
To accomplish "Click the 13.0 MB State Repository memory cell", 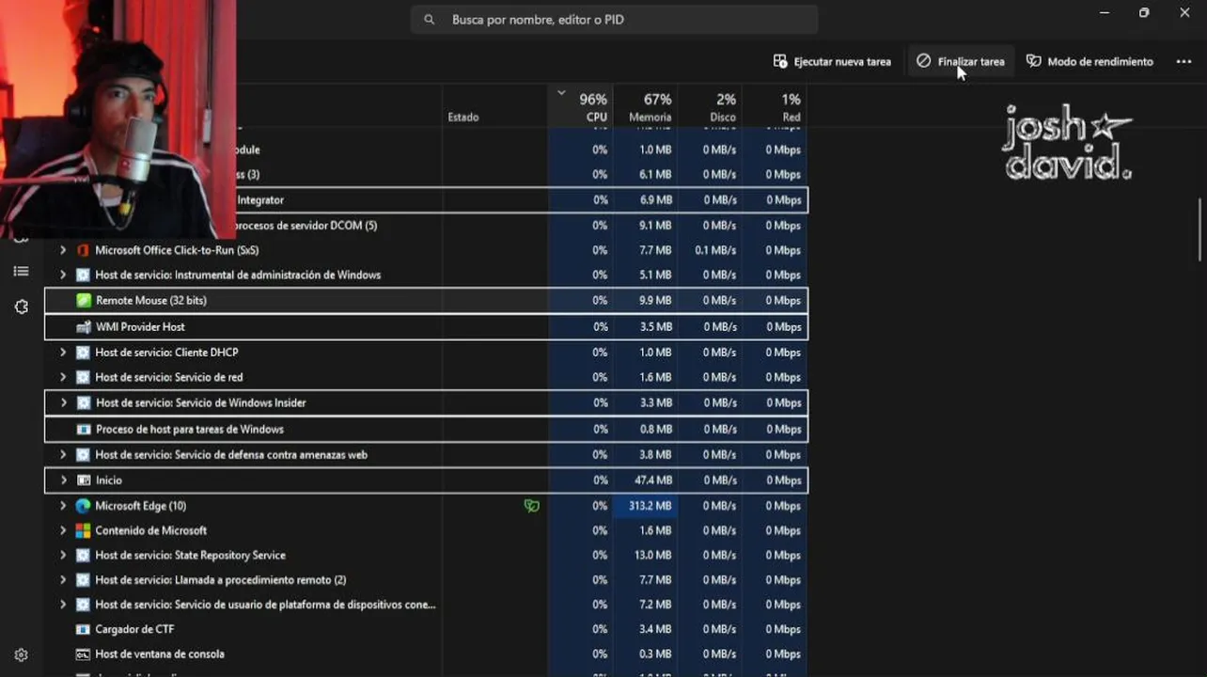I will 646,556.
